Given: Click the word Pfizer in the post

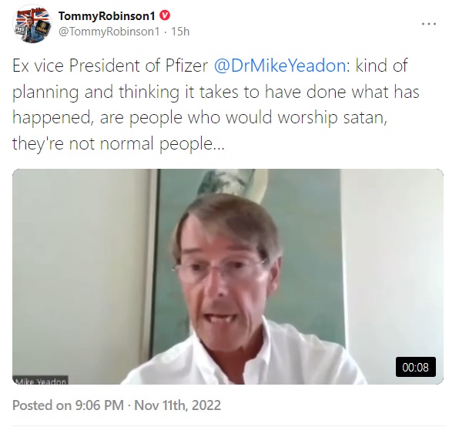Looking at the screenshot, I should (x=186, y=66).
